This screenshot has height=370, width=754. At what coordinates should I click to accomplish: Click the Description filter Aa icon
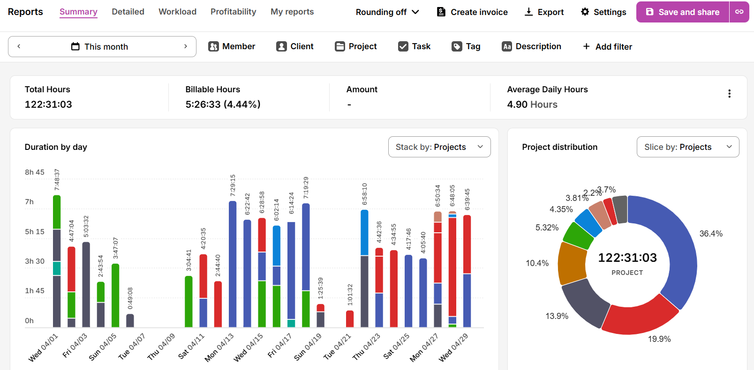(x=507, y=46)
